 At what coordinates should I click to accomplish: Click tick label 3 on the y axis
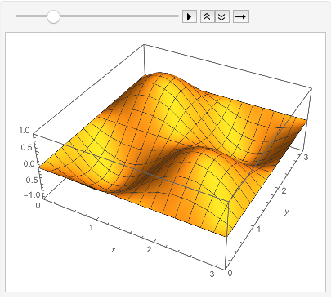pos(306,157)
